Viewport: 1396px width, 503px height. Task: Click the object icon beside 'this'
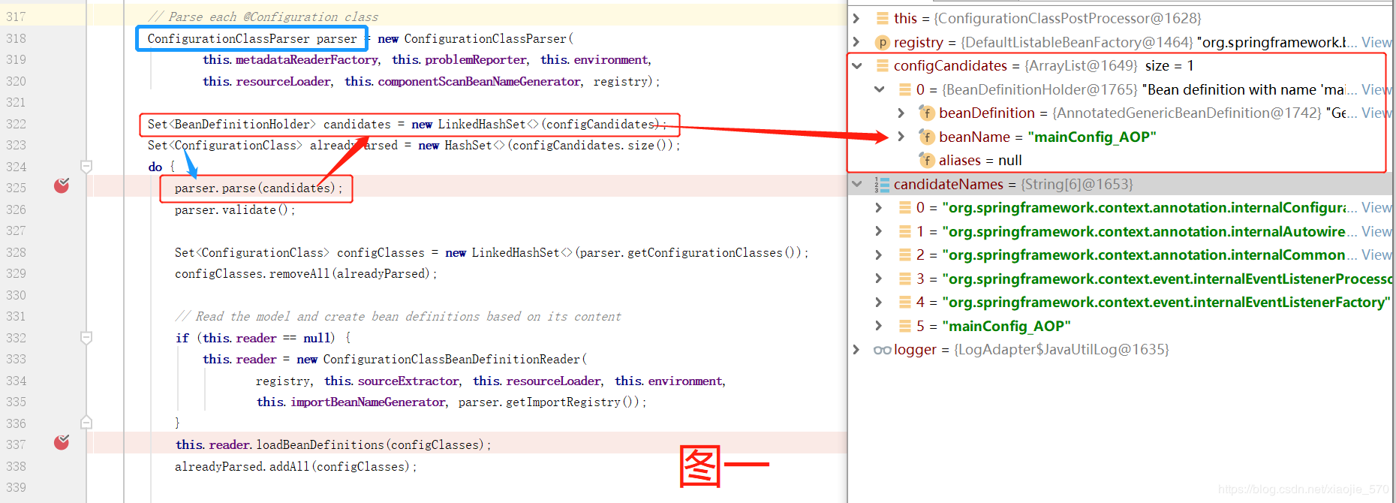tap(882, 18)
